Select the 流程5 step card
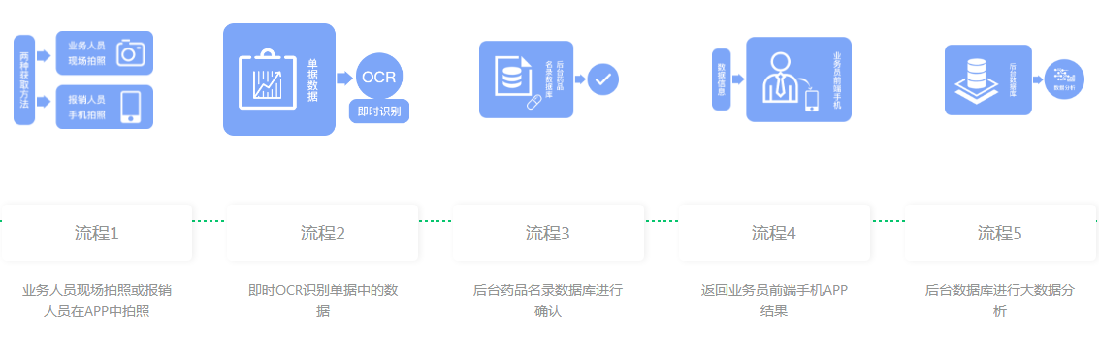The height and width of the screenshot is (349, 1099). (x=1000, y=233)
